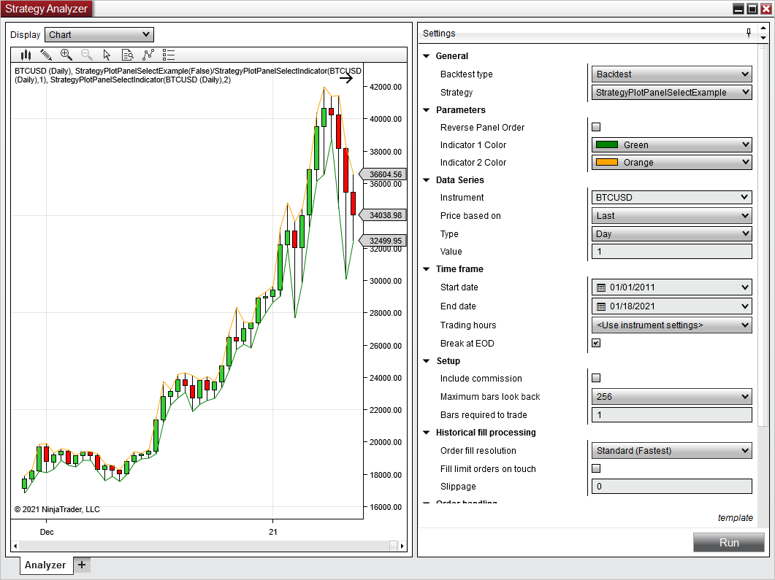Screen dimensions: 775x580
Task: Maximize the Strategy Analyzer window
Action: coord(752,9)
